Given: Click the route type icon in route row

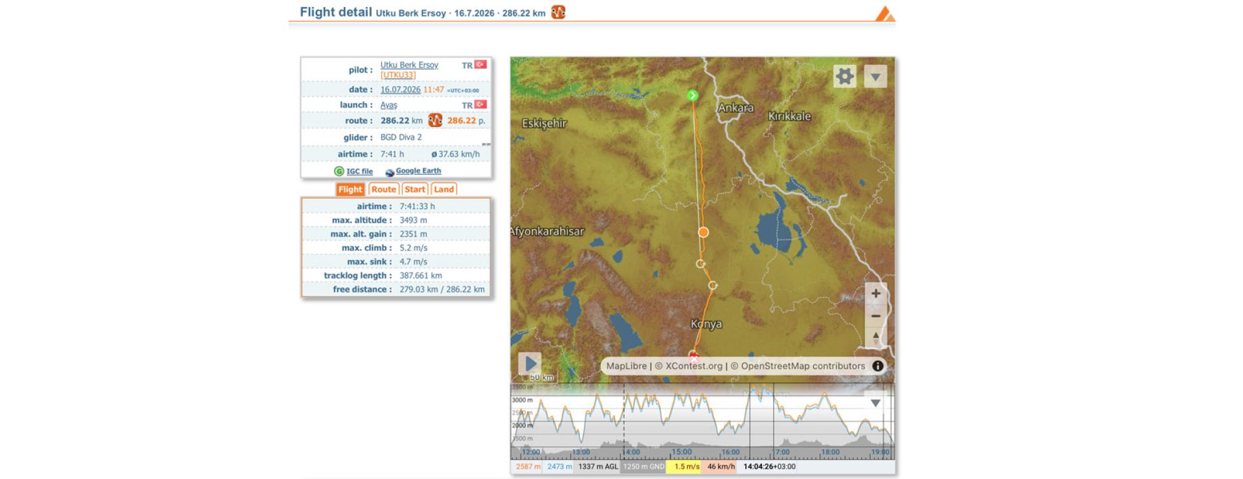Looking at the screenshot, I should coord(435,120).
